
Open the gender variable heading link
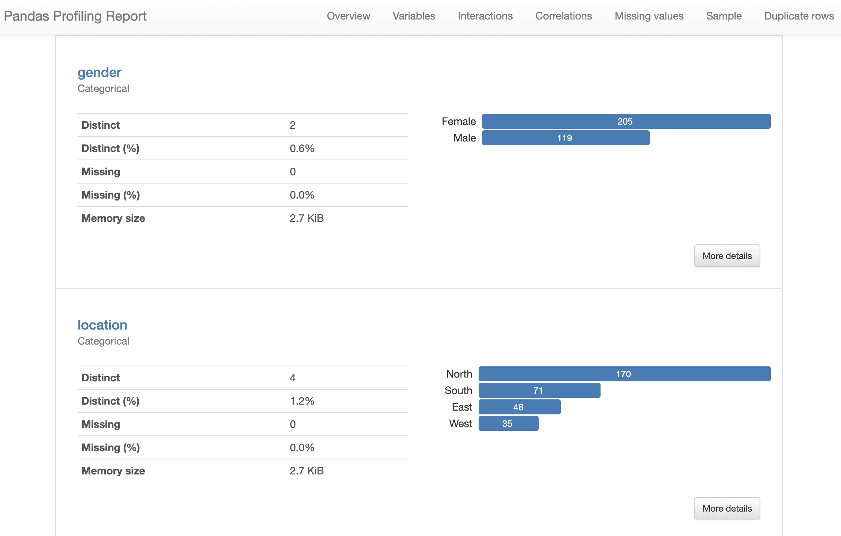(x=99, y=72)
